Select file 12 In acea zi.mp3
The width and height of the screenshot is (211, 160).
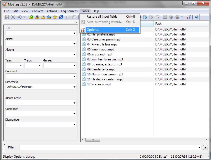(99, 84)
